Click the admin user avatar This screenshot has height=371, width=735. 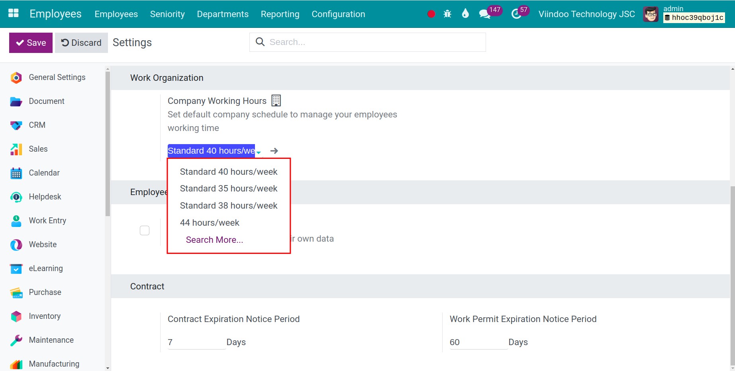651,14
